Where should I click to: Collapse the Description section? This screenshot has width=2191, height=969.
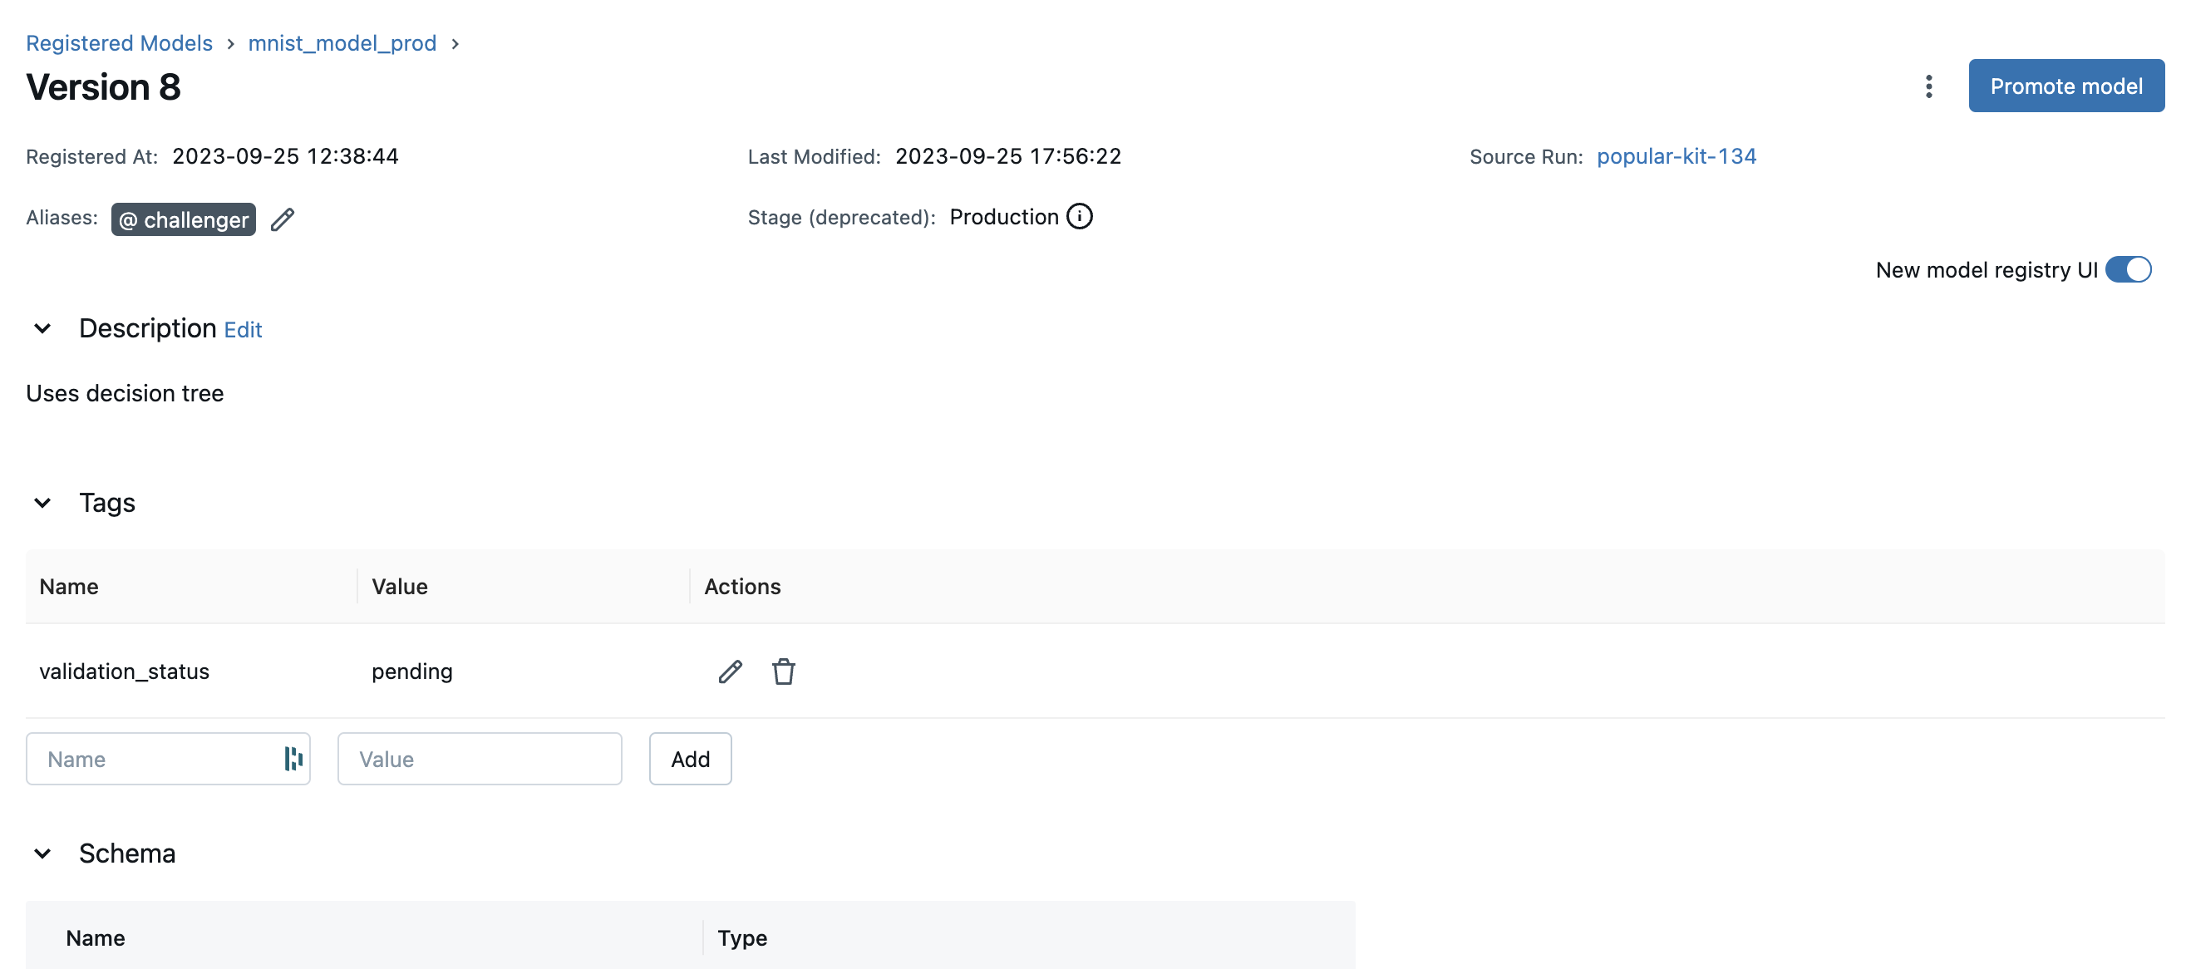coord(42,327)
